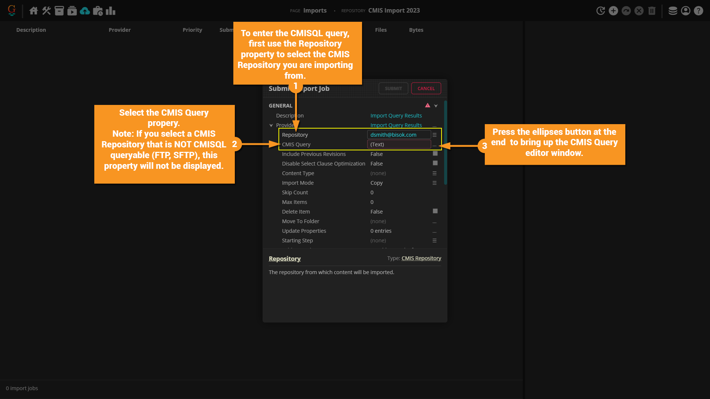The width and height of the screenshot is (710, 399).
Task: Collapse the Provider tree expander
Action: (271, 125)
